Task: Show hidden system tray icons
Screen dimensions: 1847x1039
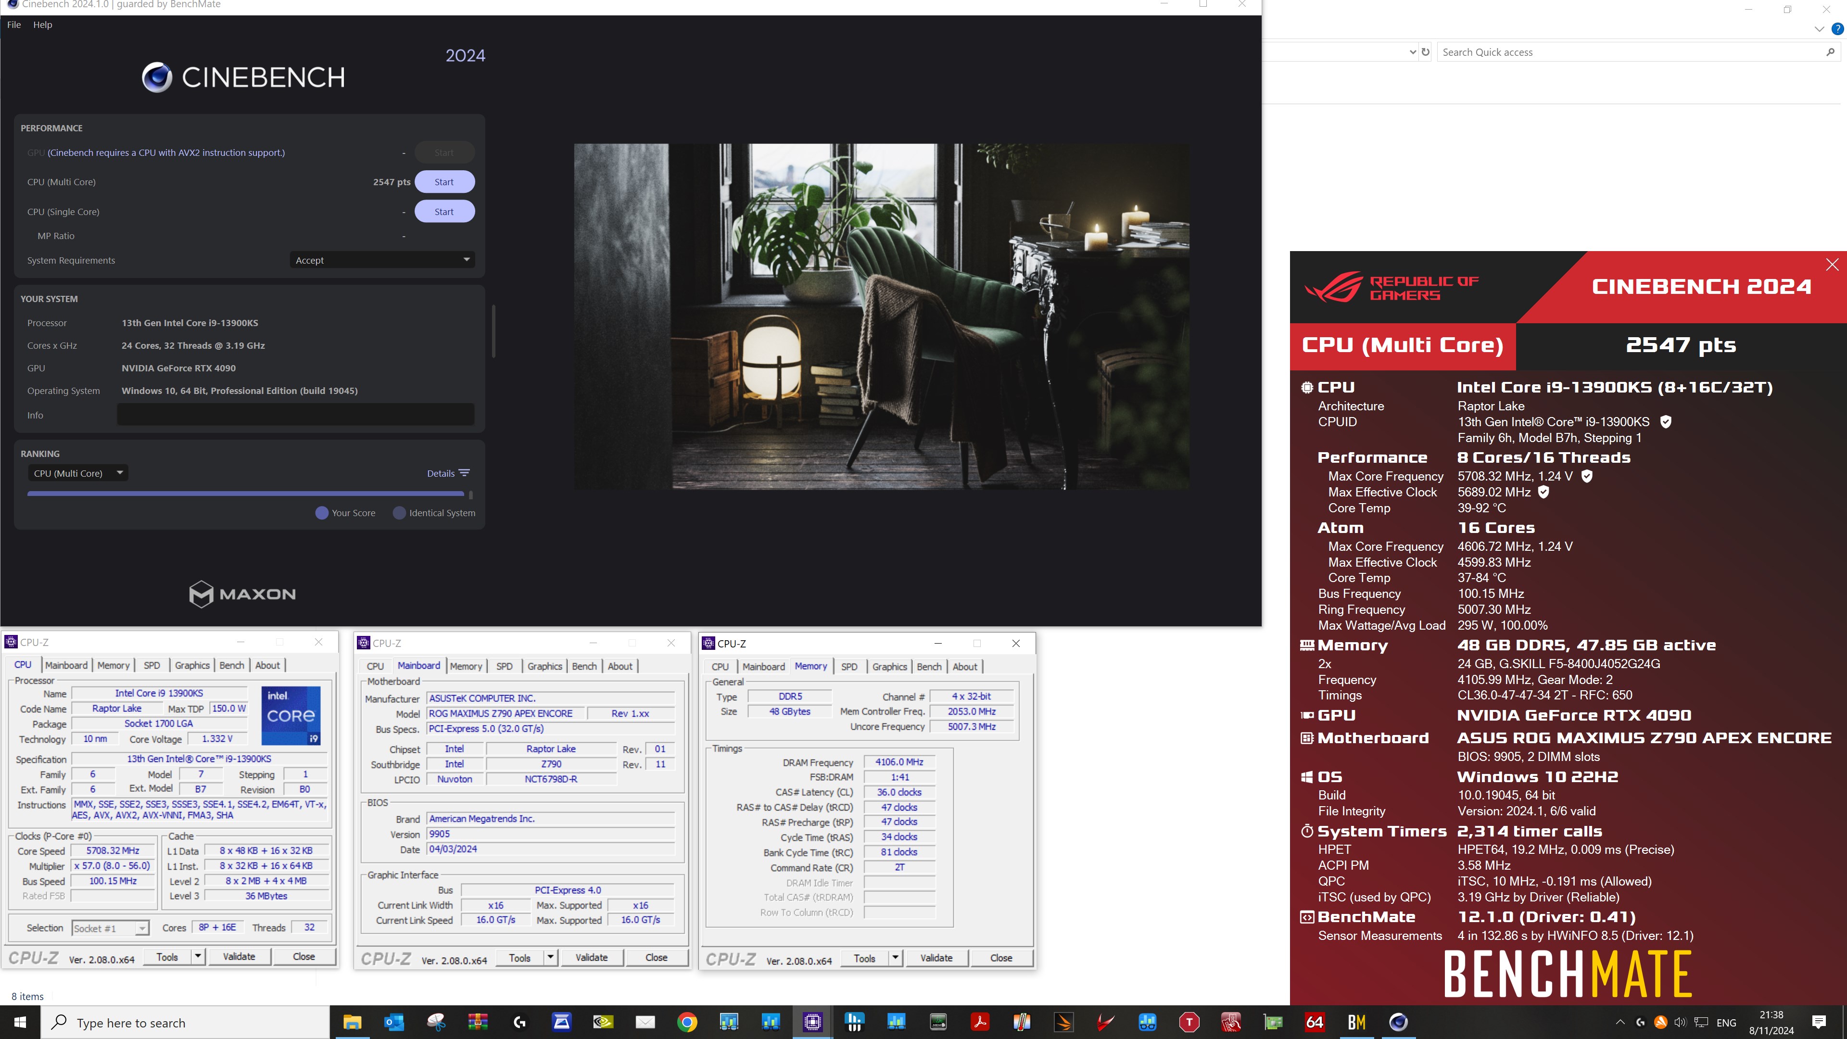Action: (1620, 1022)
